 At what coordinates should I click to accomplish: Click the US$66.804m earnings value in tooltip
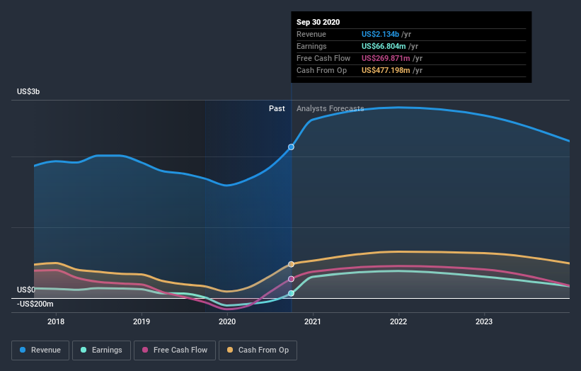(x=384, y=46)
